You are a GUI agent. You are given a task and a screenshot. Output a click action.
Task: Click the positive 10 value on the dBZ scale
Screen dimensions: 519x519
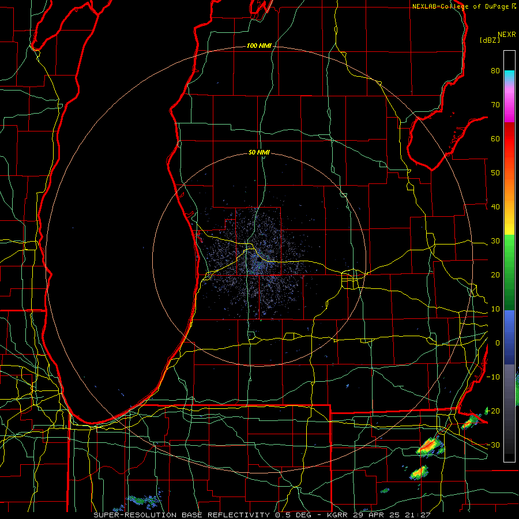[495, 309]
